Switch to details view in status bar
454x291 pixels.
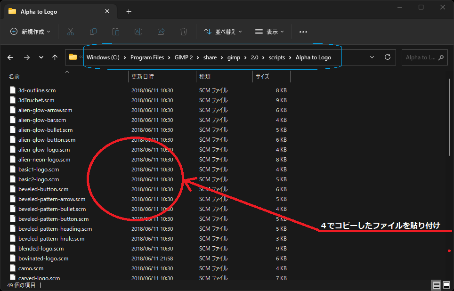point(436,285)
